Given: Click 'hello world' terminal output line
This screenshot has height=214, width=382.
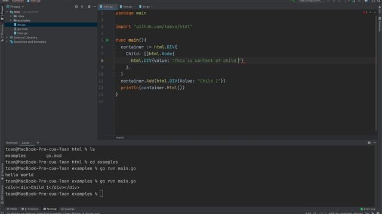Looking at the screenshot, I should [20, 175].
